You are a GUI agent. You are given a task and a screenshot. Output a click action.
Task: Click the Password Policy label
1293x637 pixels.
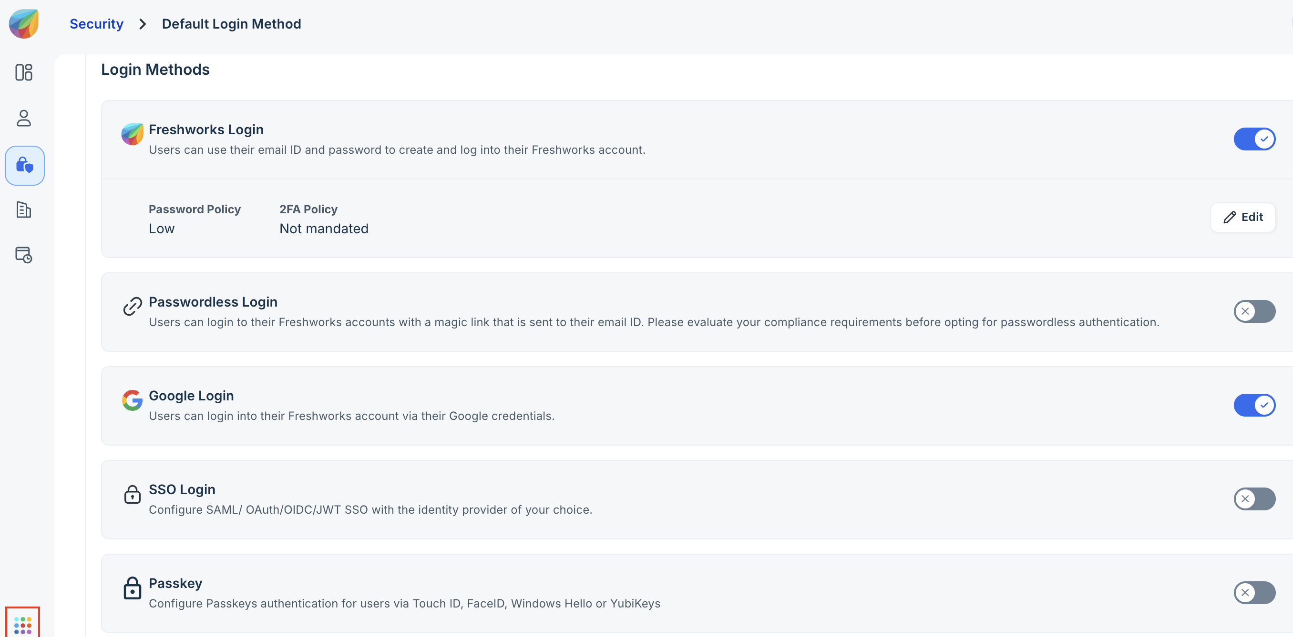pos(195,209)
